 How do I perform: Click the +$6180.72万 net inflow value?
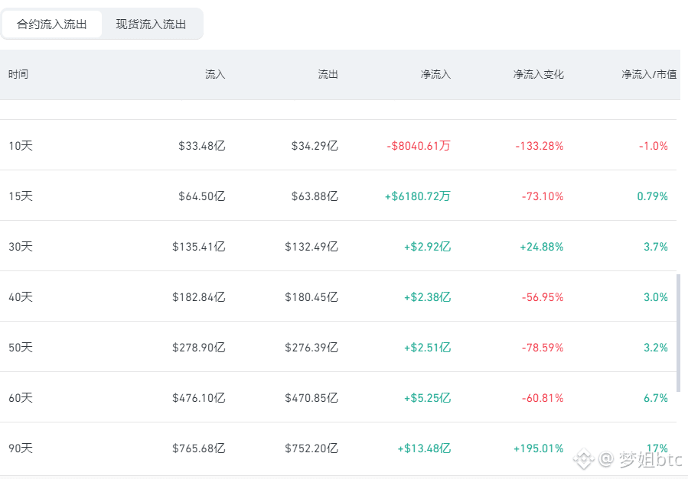click(418, 196)
